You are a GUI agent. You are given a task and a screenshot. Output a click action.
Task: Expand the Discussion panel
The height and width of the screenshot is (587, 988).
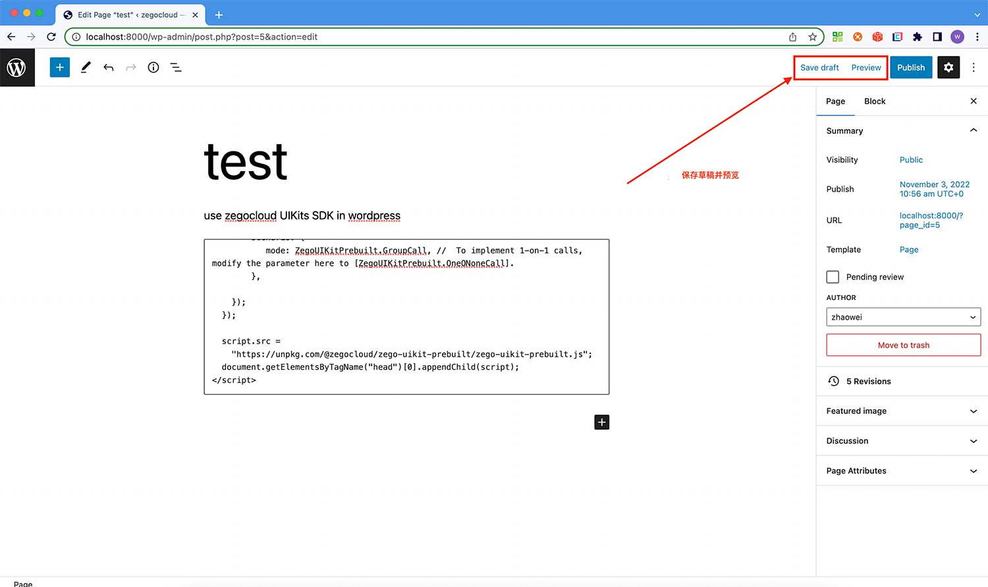(x=902, y=441)
